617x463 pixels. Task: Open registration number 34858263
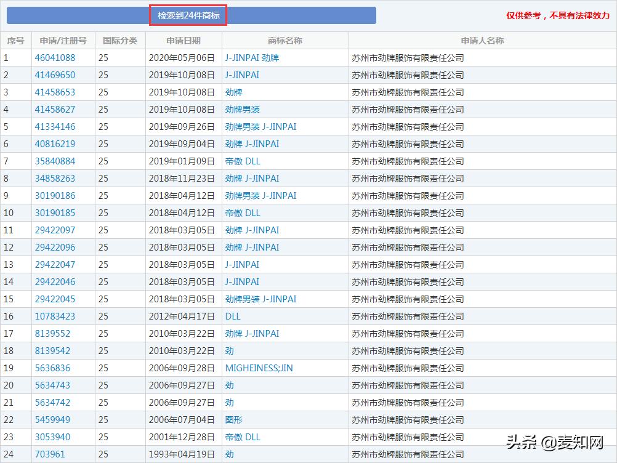pos(55,179)
